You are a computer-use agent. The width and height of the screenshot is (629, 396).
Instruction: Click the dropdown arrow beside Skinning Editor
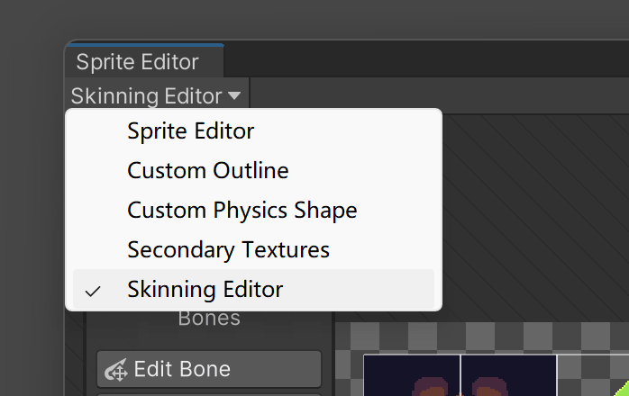click(234, 96)
